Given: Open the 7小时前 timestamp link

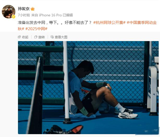Looking at the screenshot, I should click(24, 15).
